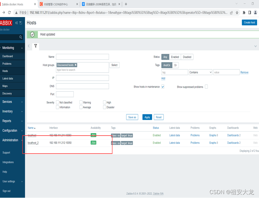Reload the browser page
The width and height of the screenshot is (259, 198).
click(x=9, y=12)
